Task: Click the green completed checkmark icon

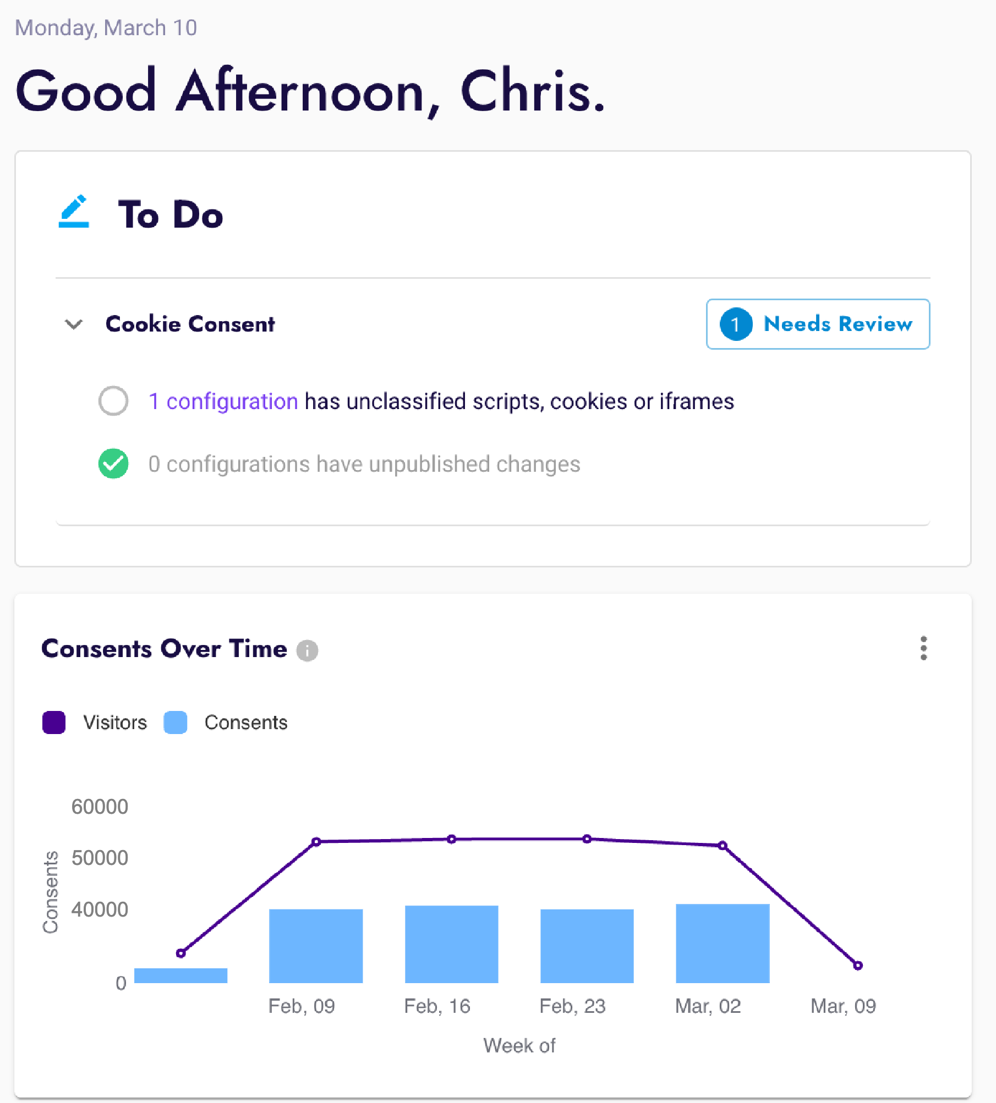Action: click(113, 464)
